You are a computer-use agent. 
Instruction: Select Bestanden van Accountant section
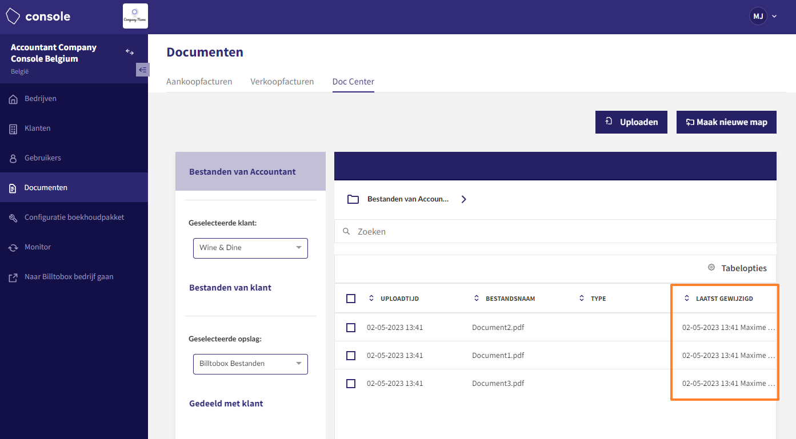(250, 171)
